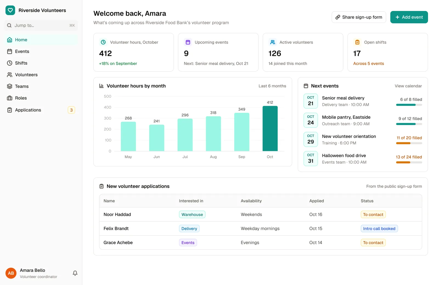This screenshot has width=439, height=285.
Task: Click the Delivery tag for Felix Brandt
Action: (x=189, y=229)
